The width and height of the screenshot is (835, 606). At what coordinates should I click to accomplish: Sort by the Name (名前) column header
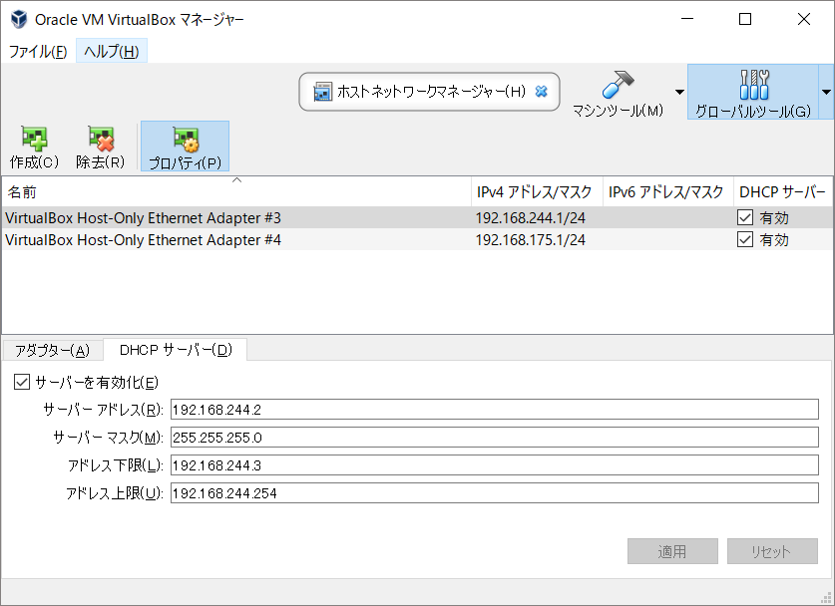tap(236, 192)
